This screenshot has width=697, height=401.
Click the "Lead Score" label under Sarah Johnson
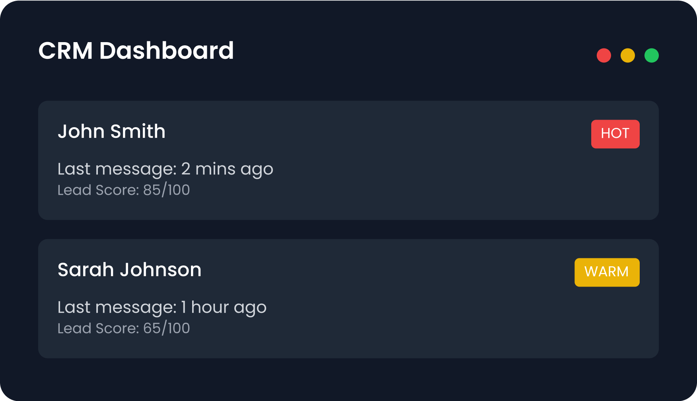pyautogui.click(x=98, y=328)
